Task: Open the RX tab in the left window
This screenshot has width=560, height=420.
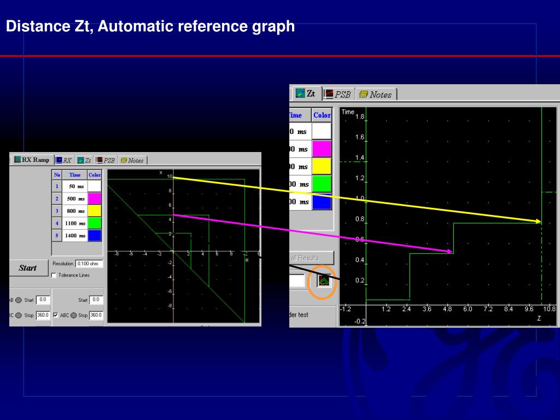Action: pyautogui.click(x=64, y=160)
